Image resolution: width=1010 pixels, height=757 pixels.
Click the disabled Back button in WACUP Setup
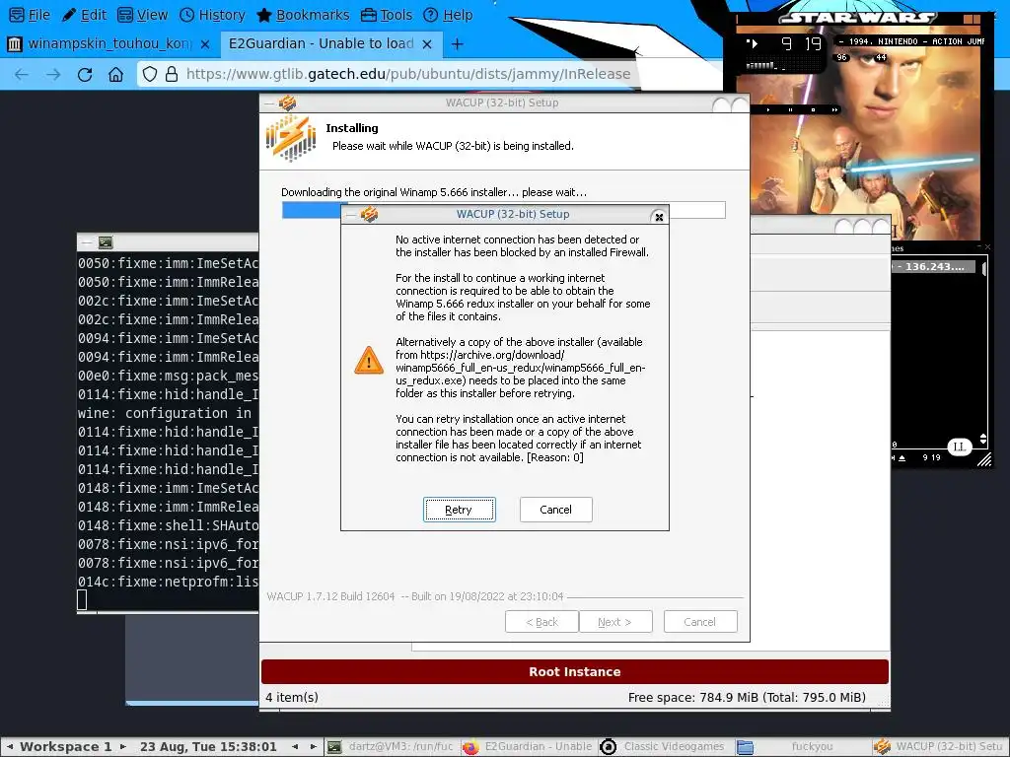pyautogui.click(x=541, y=622)
